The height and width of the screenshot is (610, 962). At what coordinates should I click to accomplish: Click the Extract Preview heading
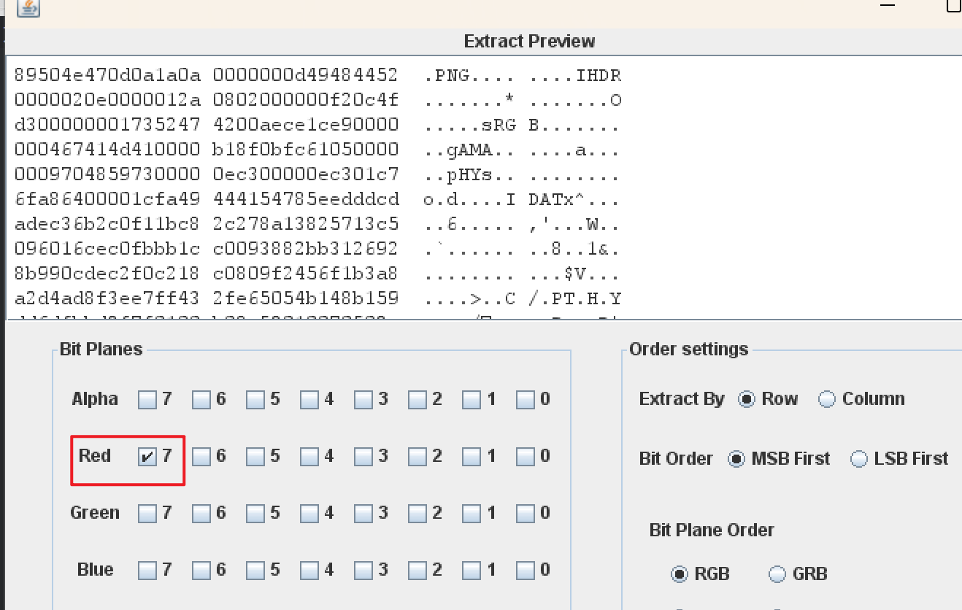[529, 41]
